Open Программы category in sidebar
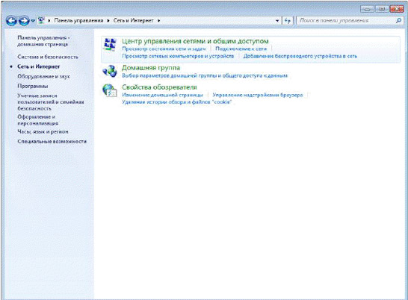Viewport: 408px width, 300px height. tap(33, 86)
